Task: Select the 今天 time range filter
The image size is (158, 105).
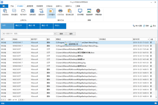Action: pos(7,26)
